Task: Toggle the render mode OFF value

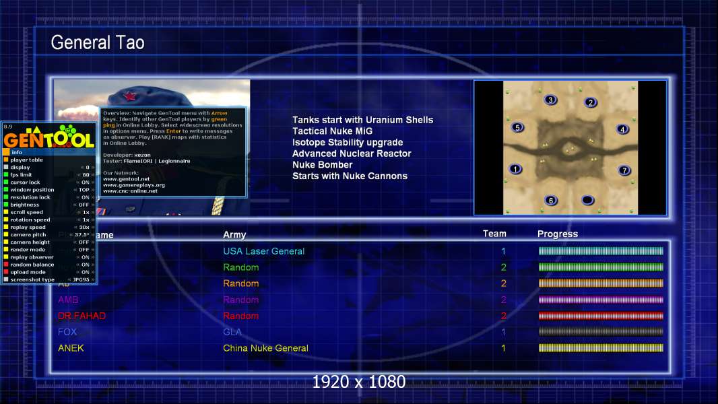Action: point(84,250)
